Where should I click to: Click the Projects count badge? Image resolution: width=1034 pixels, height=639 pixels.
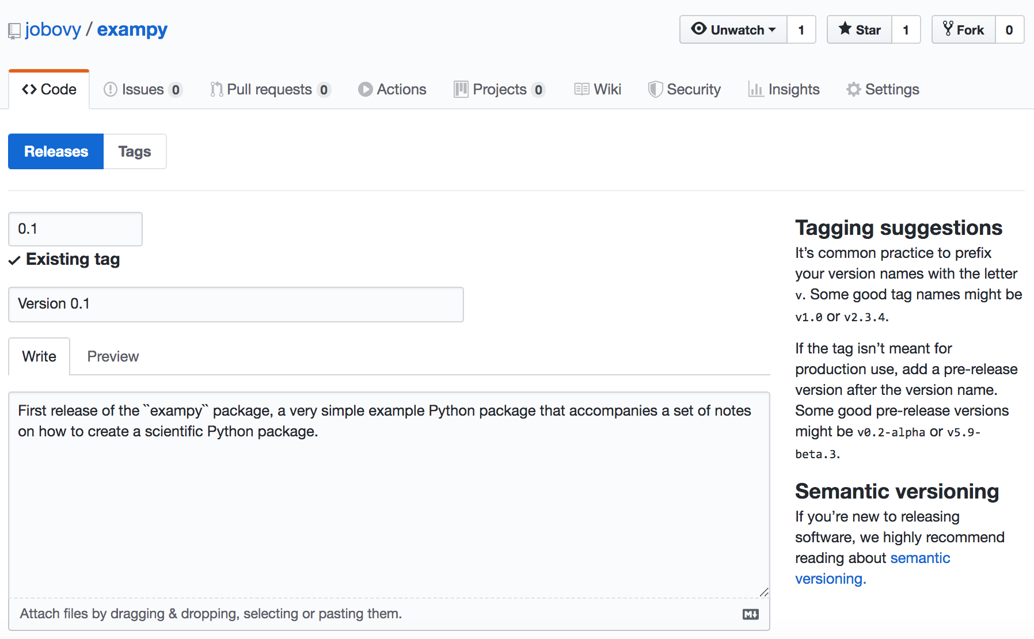coord(538,90)
